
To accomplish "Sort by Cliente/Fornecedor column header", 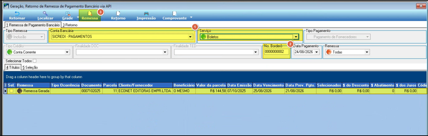I will point(145,85).
